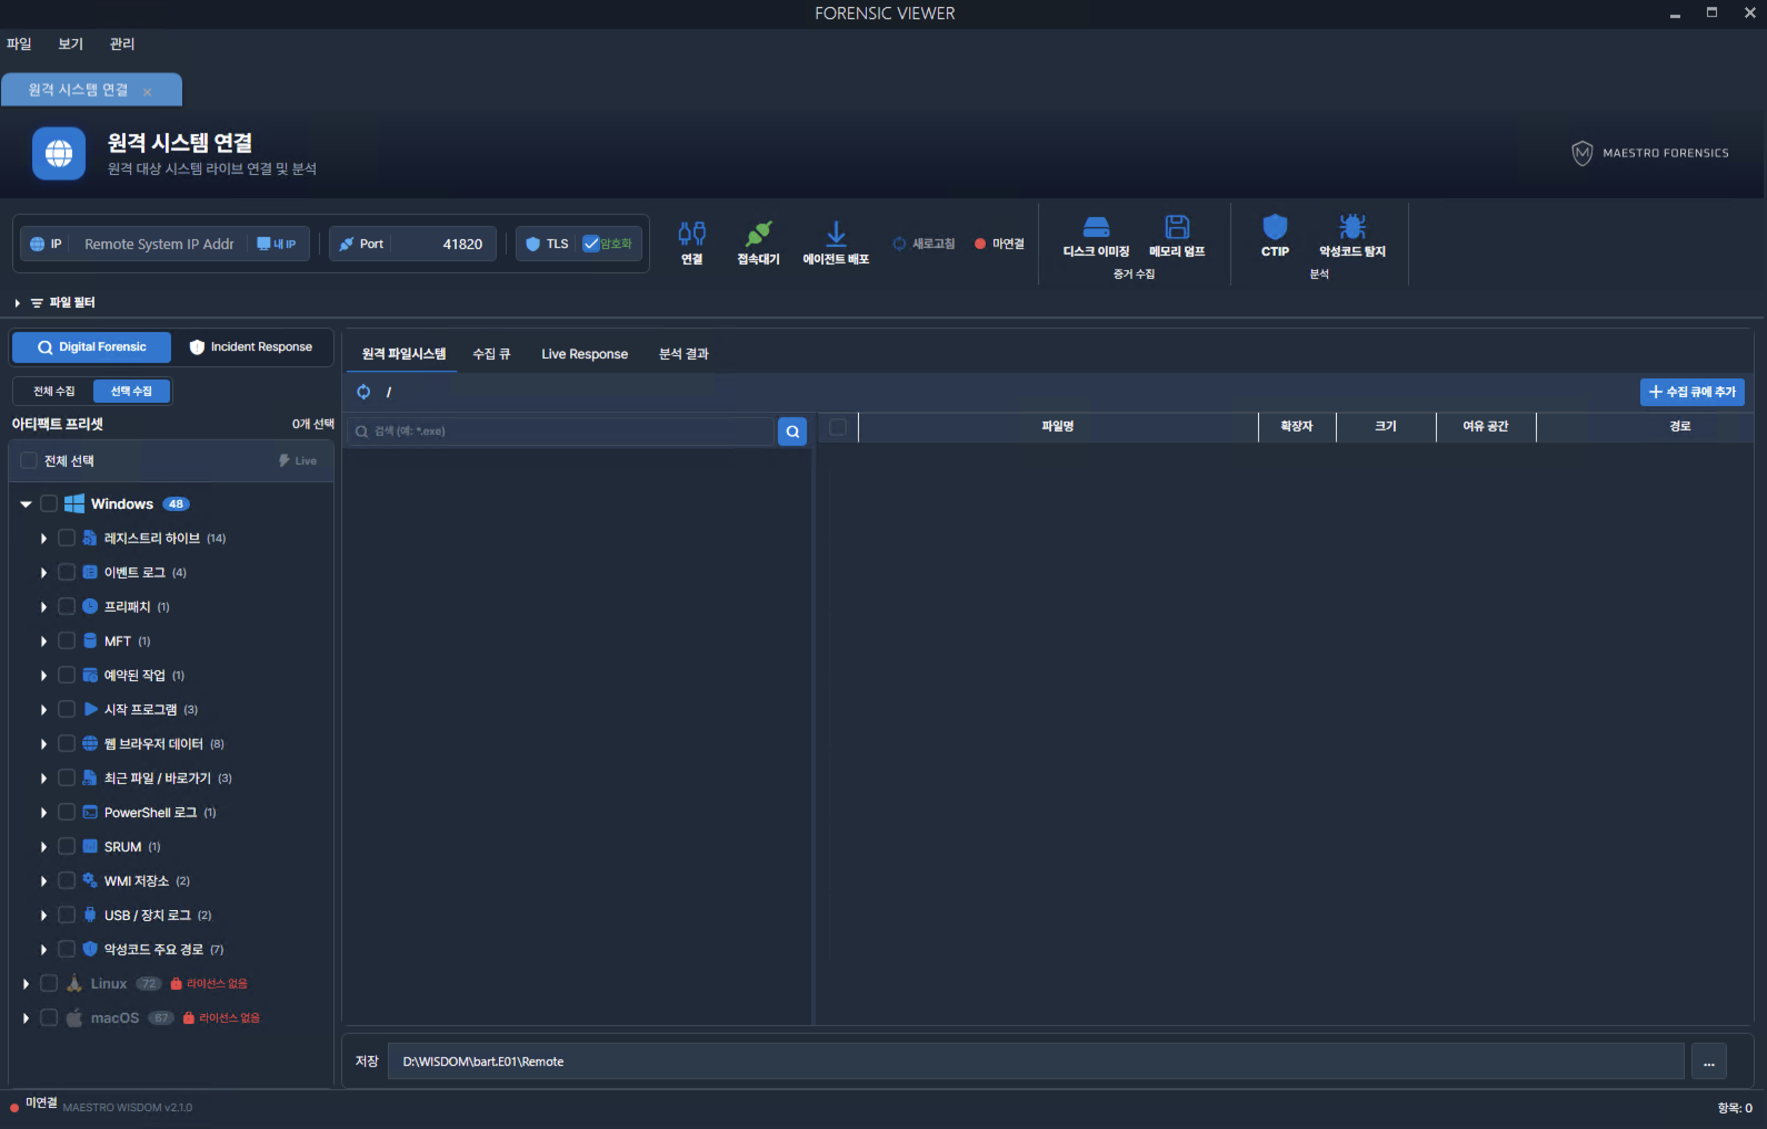The image size is (1767, 1129).
Task: Switch to the Live Response tab
Action: point(584,354)
